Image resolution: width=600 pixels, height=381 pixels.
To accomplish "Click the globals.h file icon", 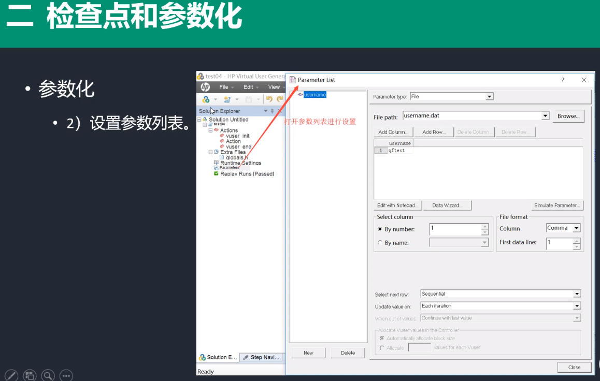I will coord(222,157).
